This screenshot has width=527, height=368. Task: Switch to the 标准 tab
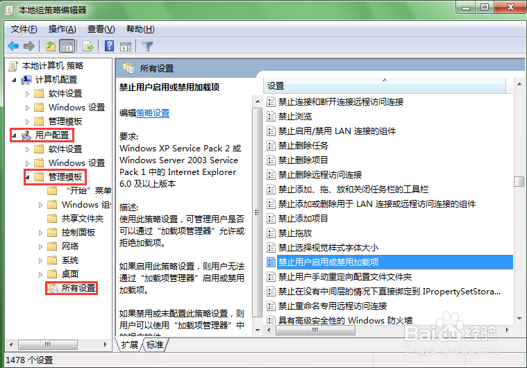point(155,345)
